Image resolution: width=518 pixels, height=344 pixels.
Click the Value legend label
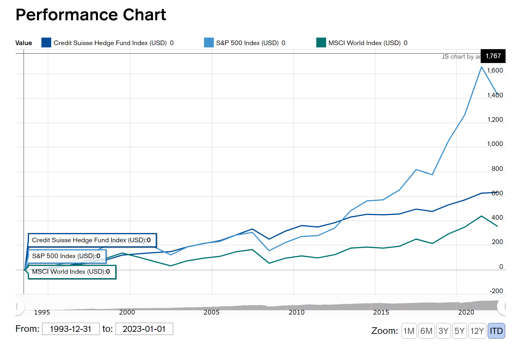point(24,43)
